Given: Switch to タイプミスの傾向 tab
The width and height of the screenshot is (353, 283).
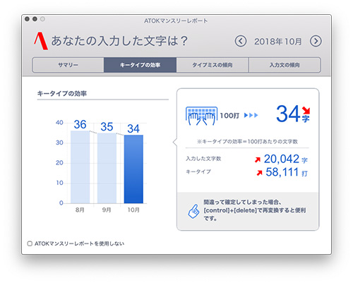Looking at the screenshot, I should pyautogui.click(x=213, y=65).
